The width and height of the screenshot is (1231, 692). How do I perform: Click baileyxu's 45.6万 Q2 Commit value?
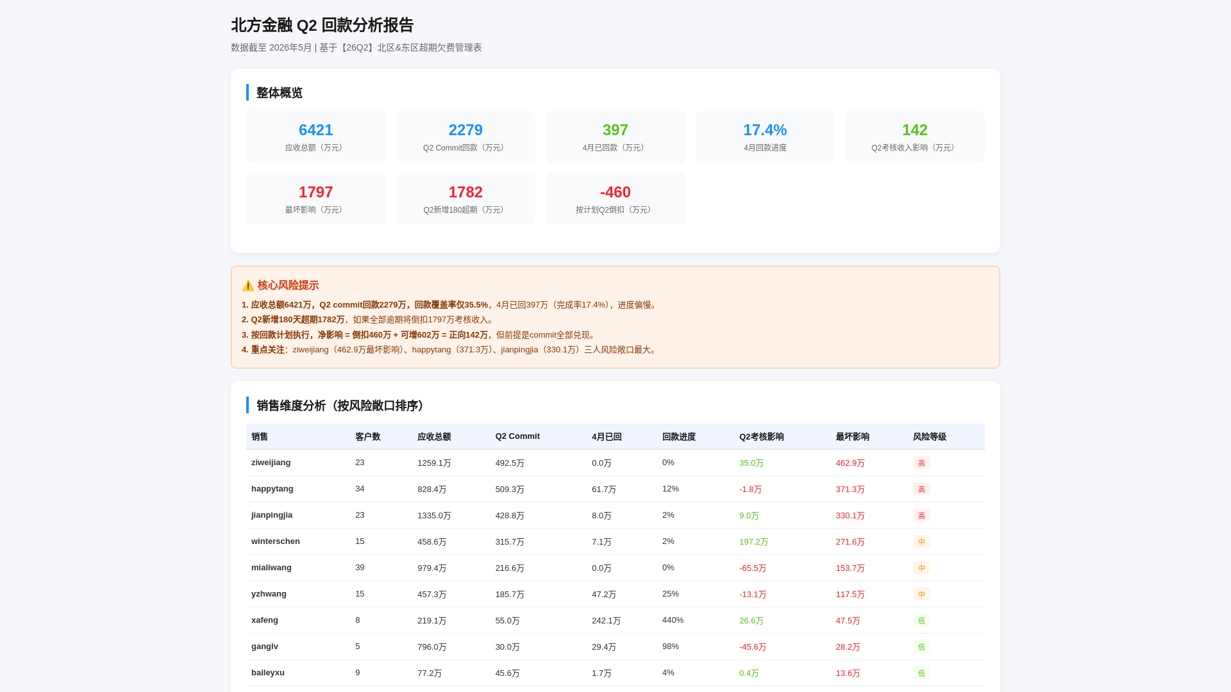tap(507, 673)
